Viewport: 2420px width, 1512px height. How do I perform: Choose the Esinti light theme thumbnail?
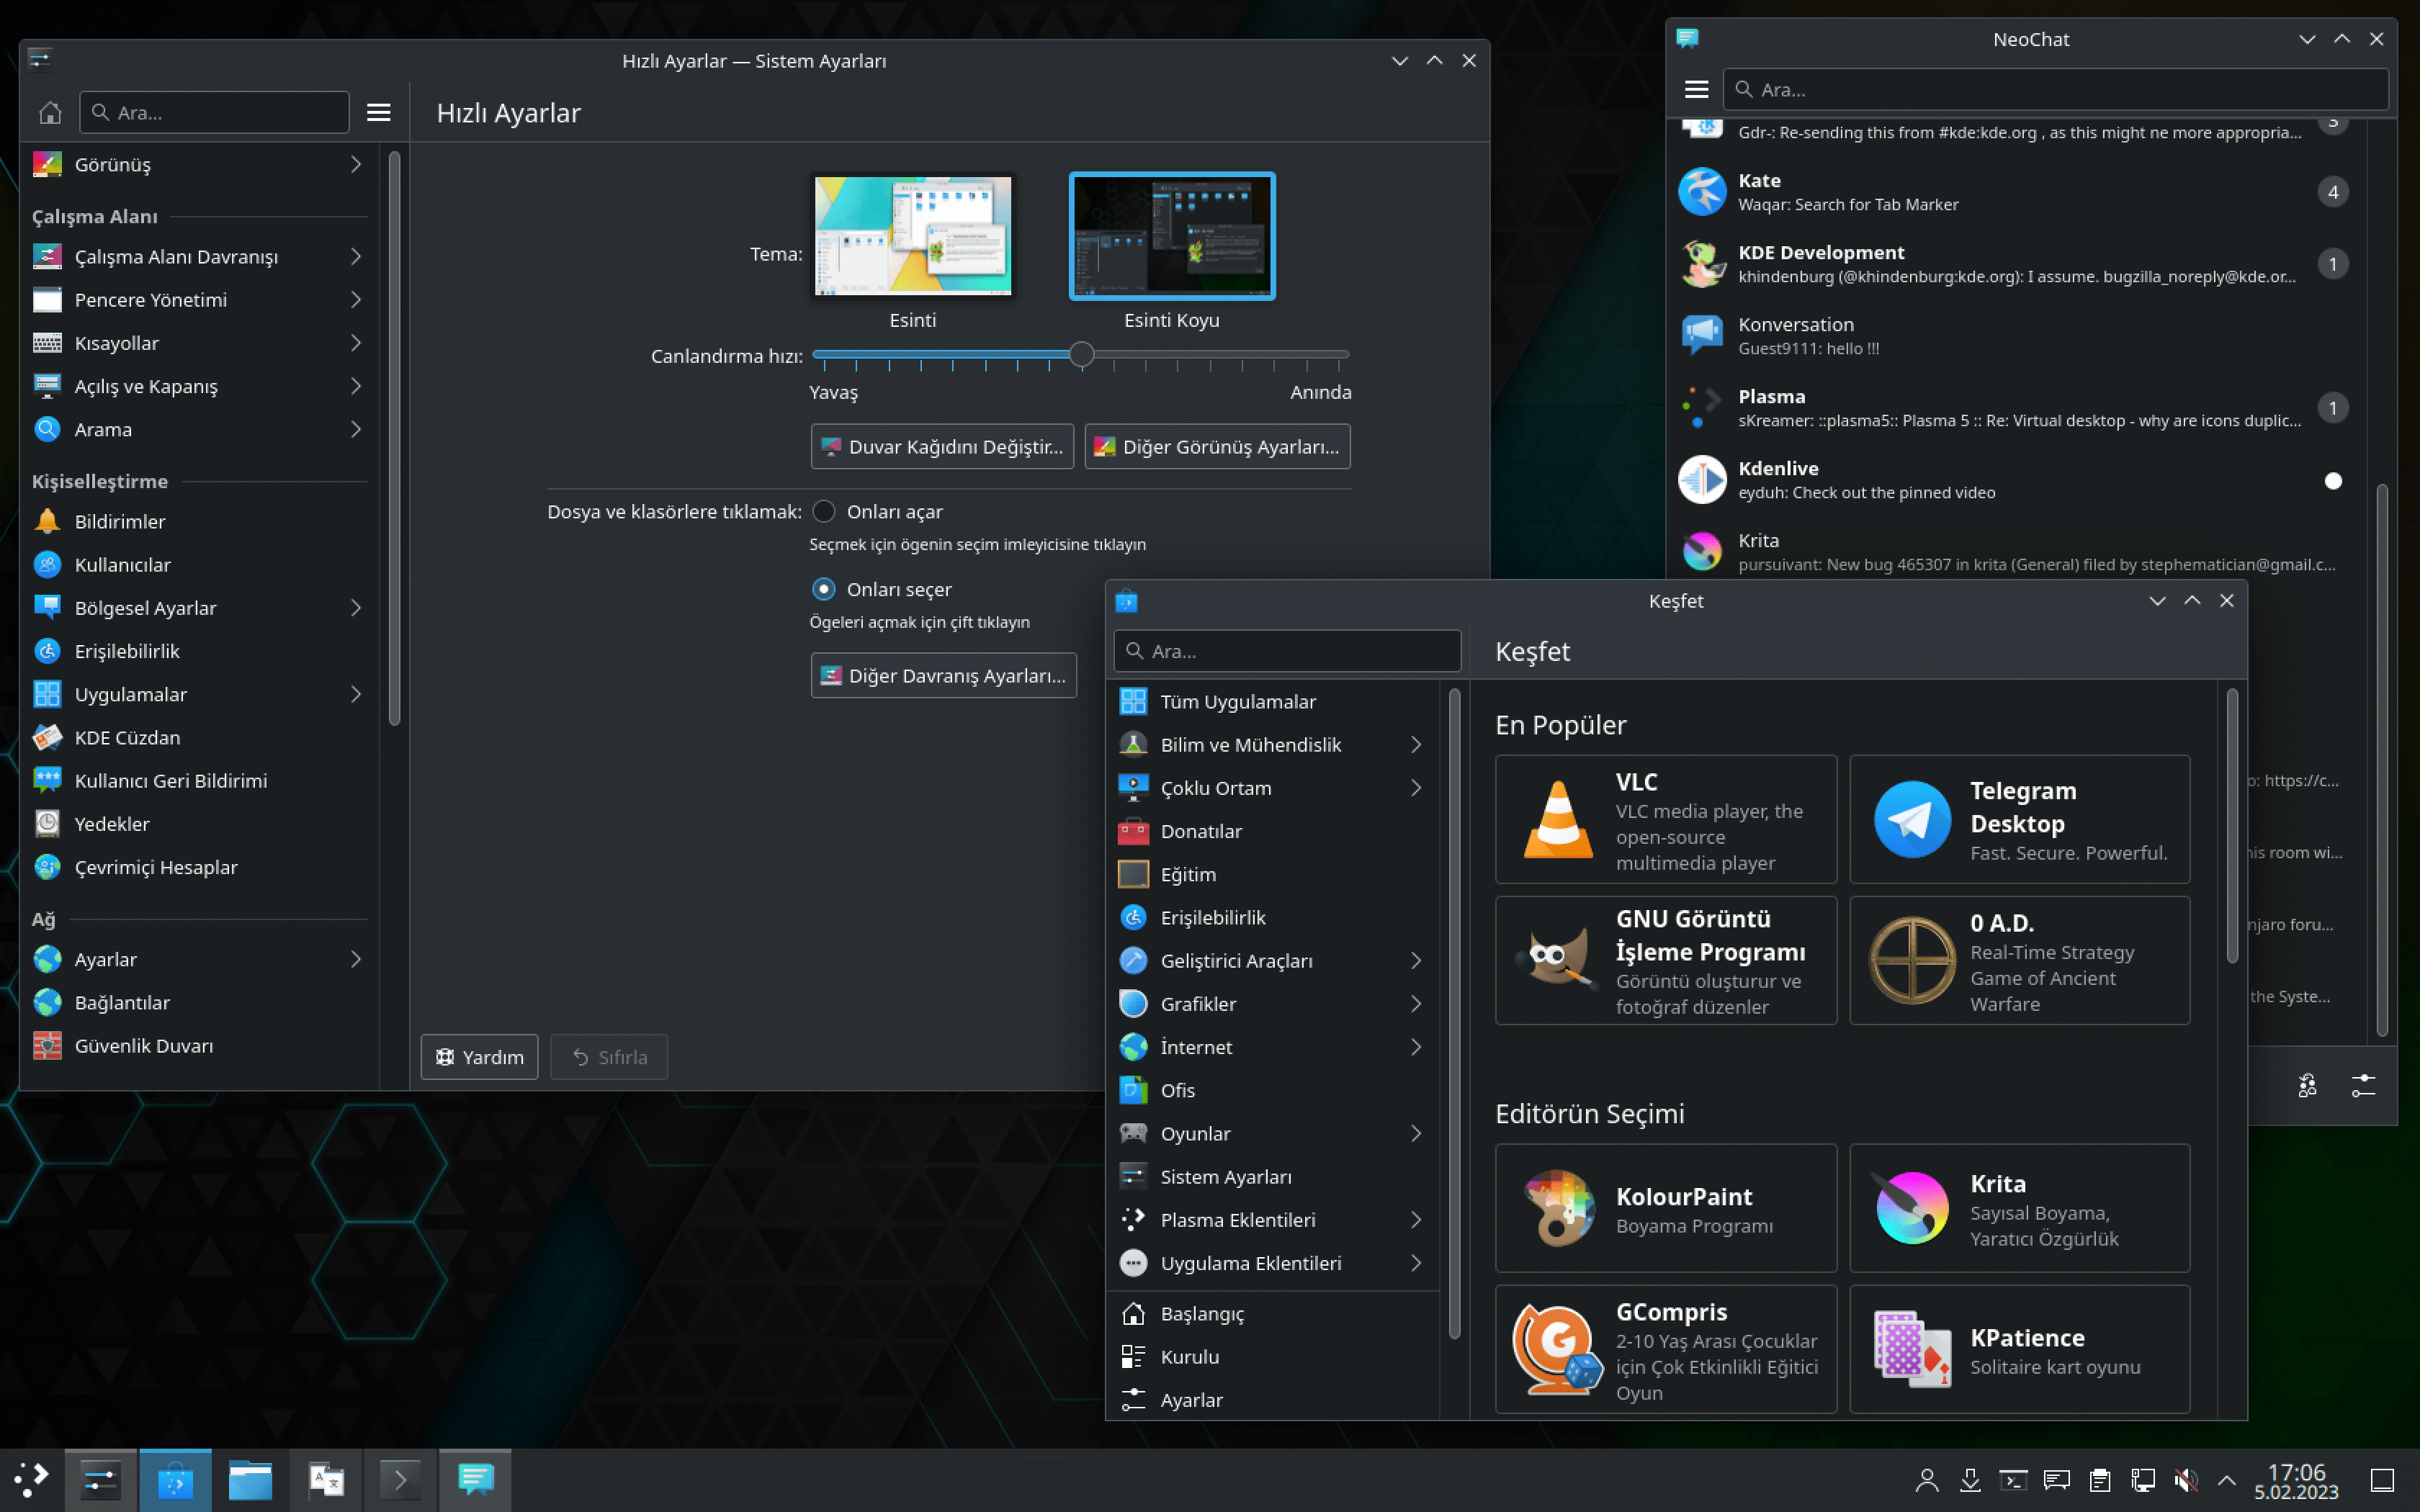pos(912,236)
